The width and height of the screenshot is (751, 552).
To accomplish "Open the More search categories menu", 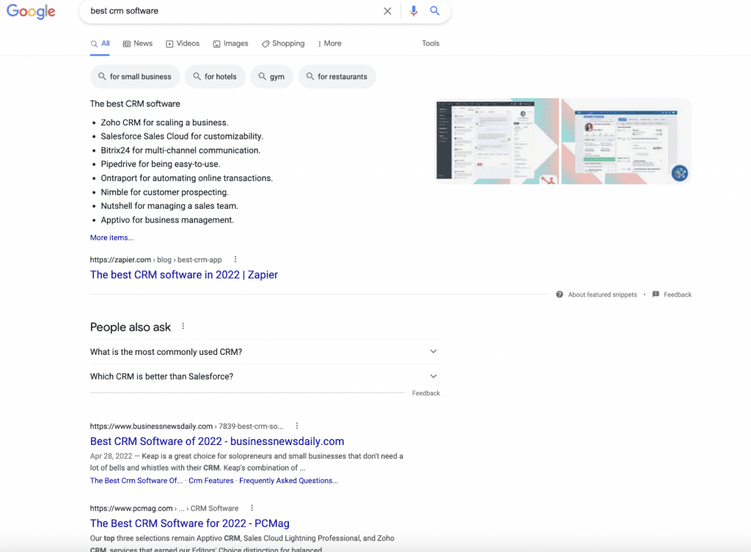I will [329, 43].
